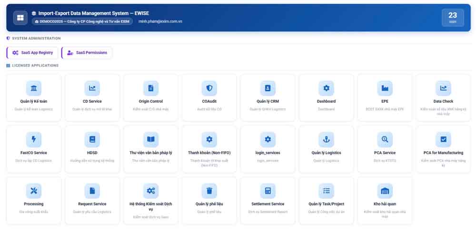
Task: Click the 'Quản lý Kế toán' title text
Action: 34,101
